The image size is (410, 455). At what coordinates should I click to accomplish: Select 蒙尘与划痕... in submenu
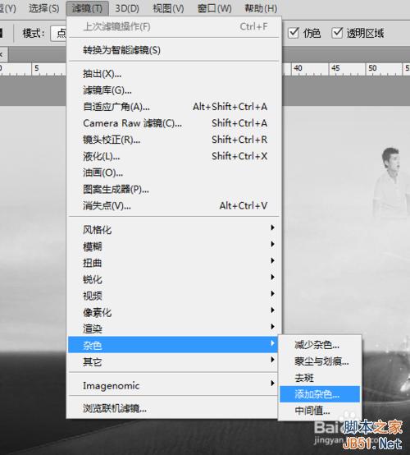click(x=320, y=361)
